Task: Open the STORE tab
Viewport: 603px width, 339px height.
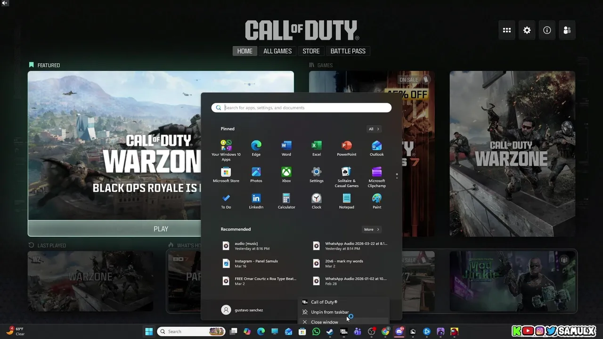Action: click(x=311, y=51)
